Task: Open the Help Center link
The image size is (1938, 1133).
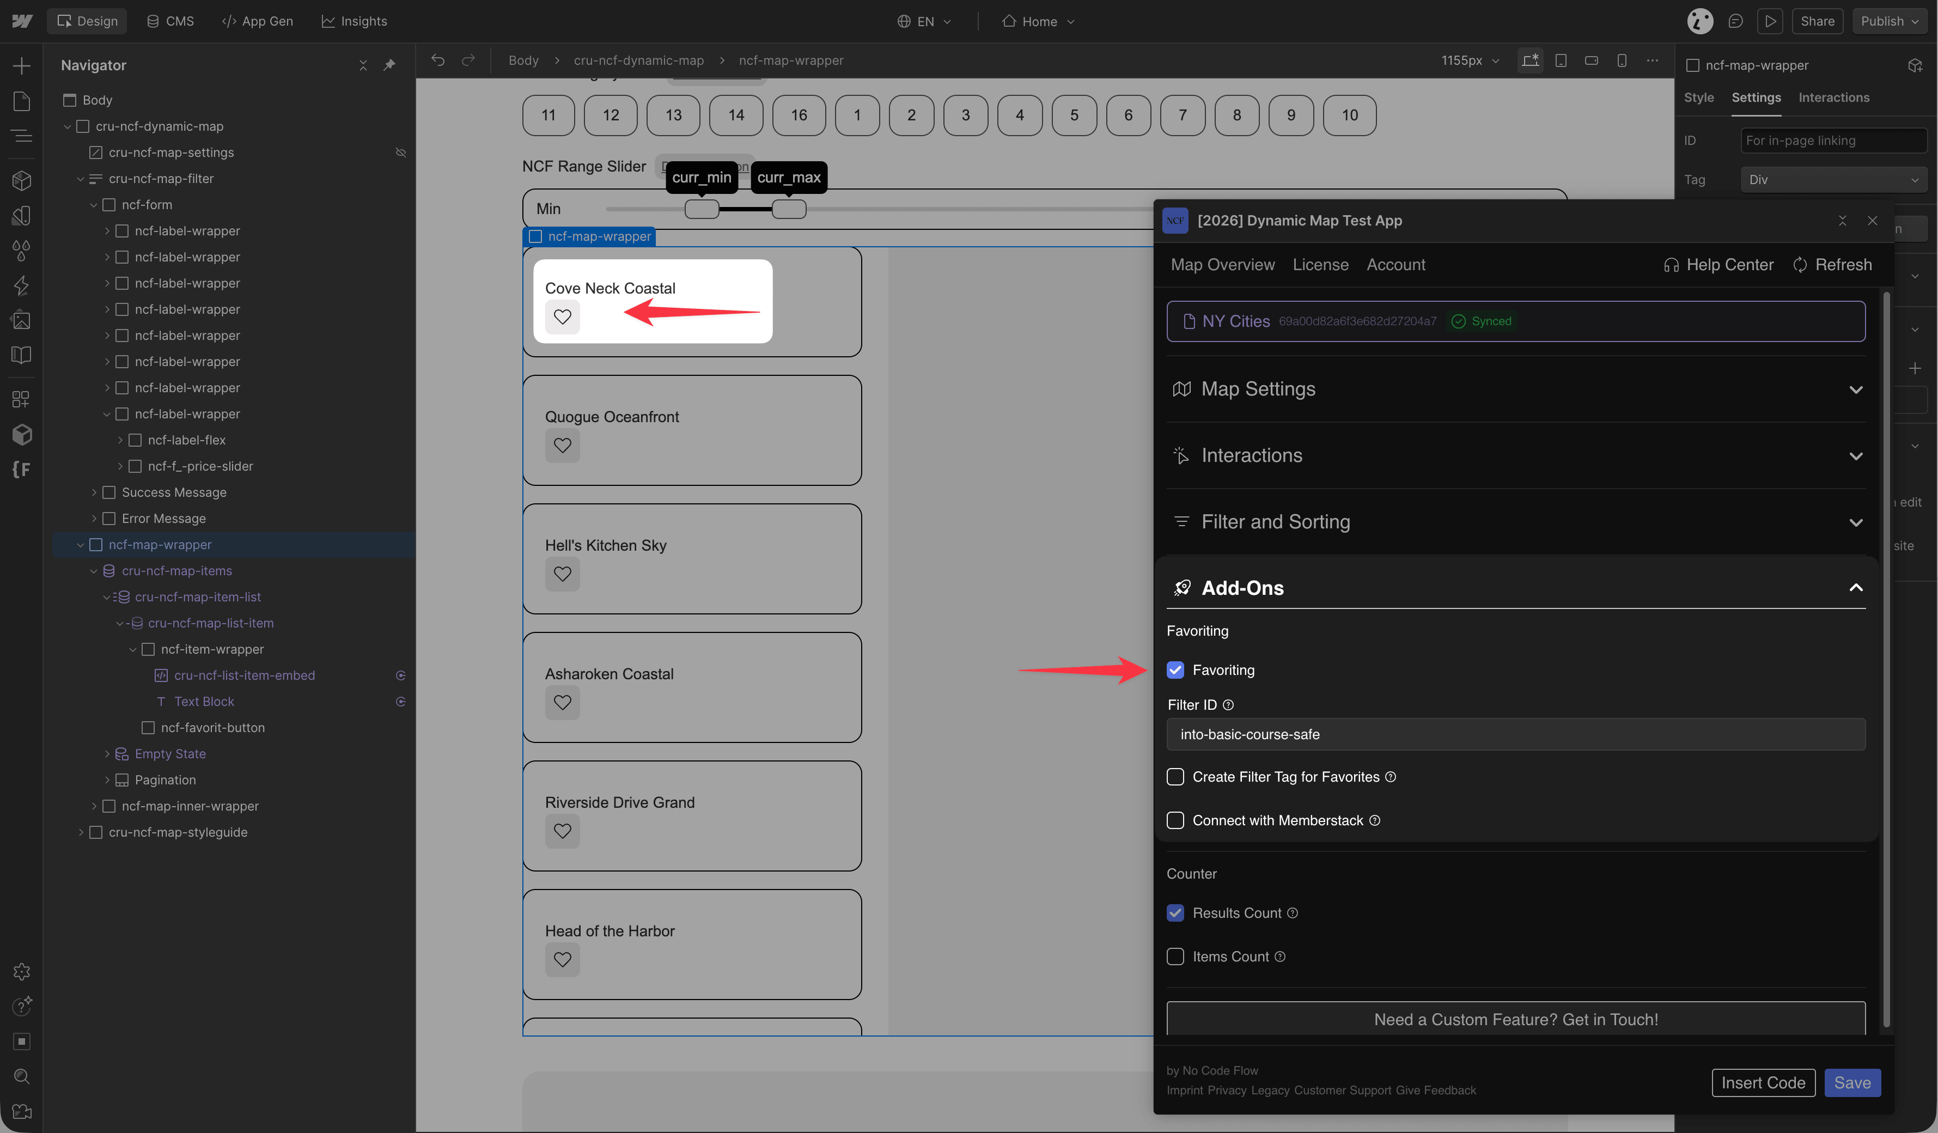Action: pos(1719,265)
